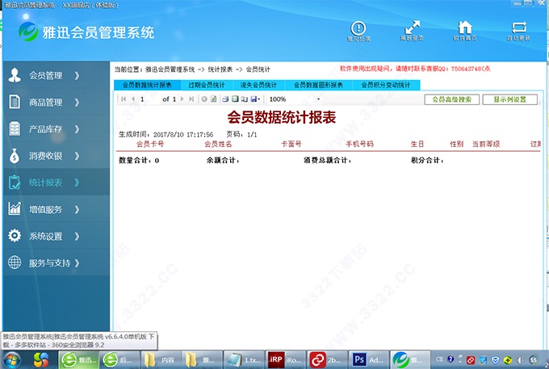Click the report export save icon
Screen dimensions: 549x369
pyautogui.click(x=254, y=99)
